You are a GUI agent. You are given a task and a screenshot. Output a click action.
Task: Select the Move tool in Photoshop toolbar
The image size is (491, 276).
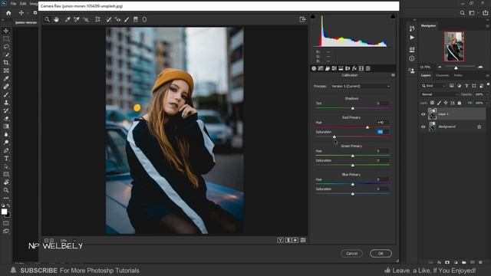[x=6, y=31]
